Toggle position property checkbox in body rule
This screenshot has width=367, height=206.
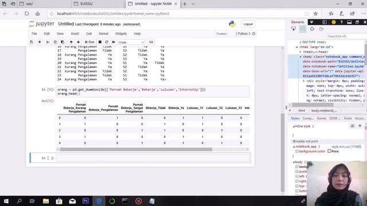pyautogui.click(x=297, y=172)
